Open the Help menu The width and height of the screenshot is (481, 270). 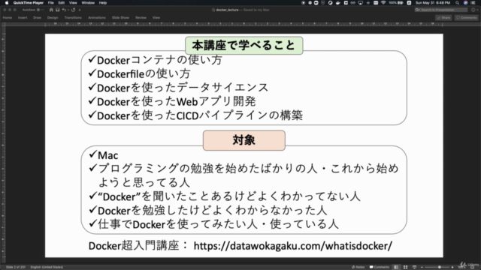tap(103, 3)
